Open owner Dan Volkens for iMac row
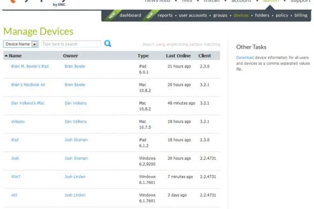 click(x=76, y=103)
